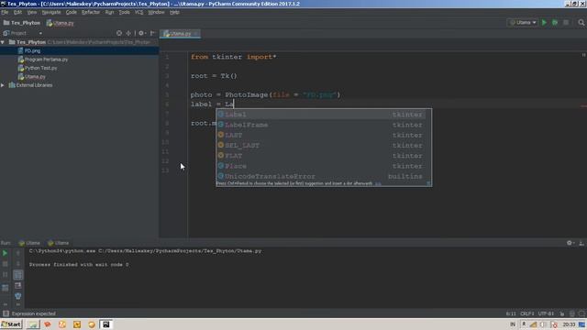Open the Navigate menu
Image resolution: width=587 pixels, height=330 pixels.
tap(51, 12)
